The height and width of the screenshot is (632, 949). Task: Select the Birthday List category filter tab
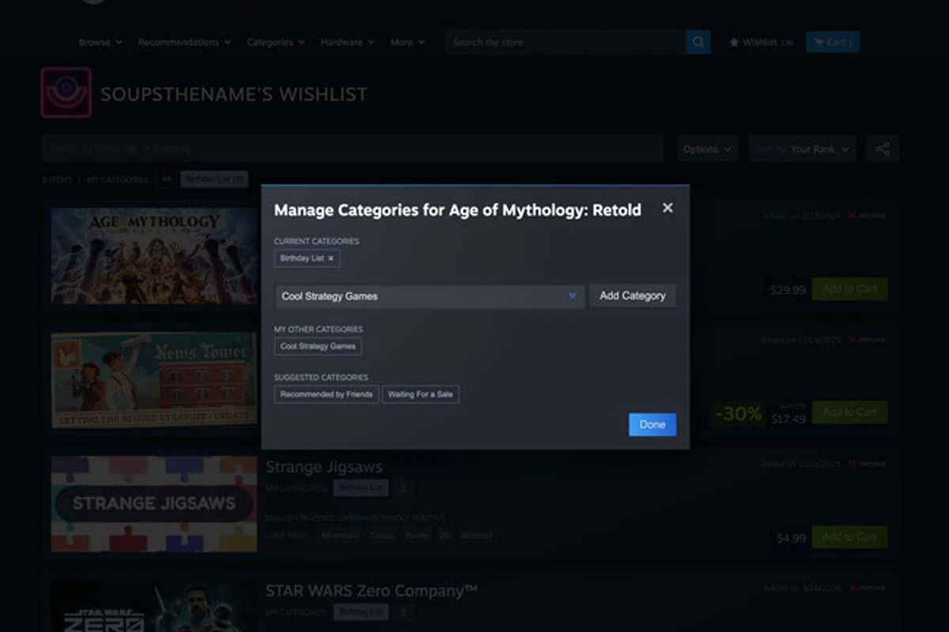214,179
